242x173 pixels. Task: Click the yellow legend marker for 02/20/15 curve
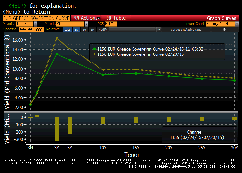click(94, 54)
